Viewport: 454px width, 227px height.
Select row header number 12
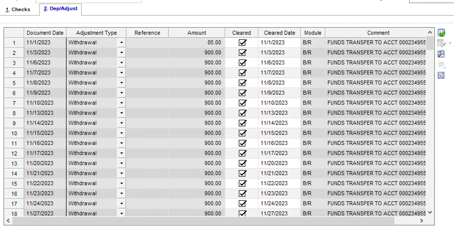tap(14, 154)
